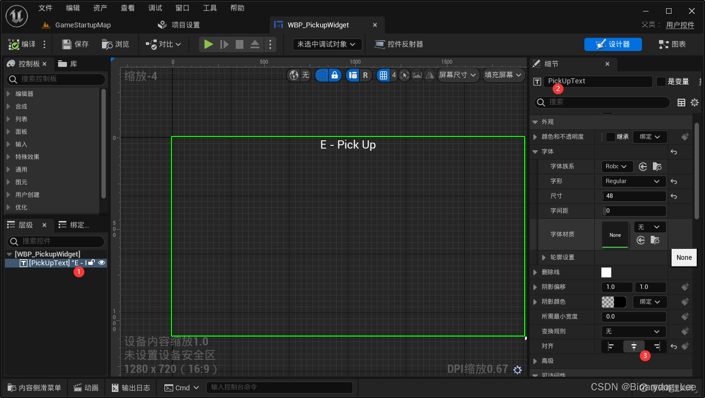Open the 字体族系 font family dropdown
The height and width of the screenshot is (398, 705).
617,166
